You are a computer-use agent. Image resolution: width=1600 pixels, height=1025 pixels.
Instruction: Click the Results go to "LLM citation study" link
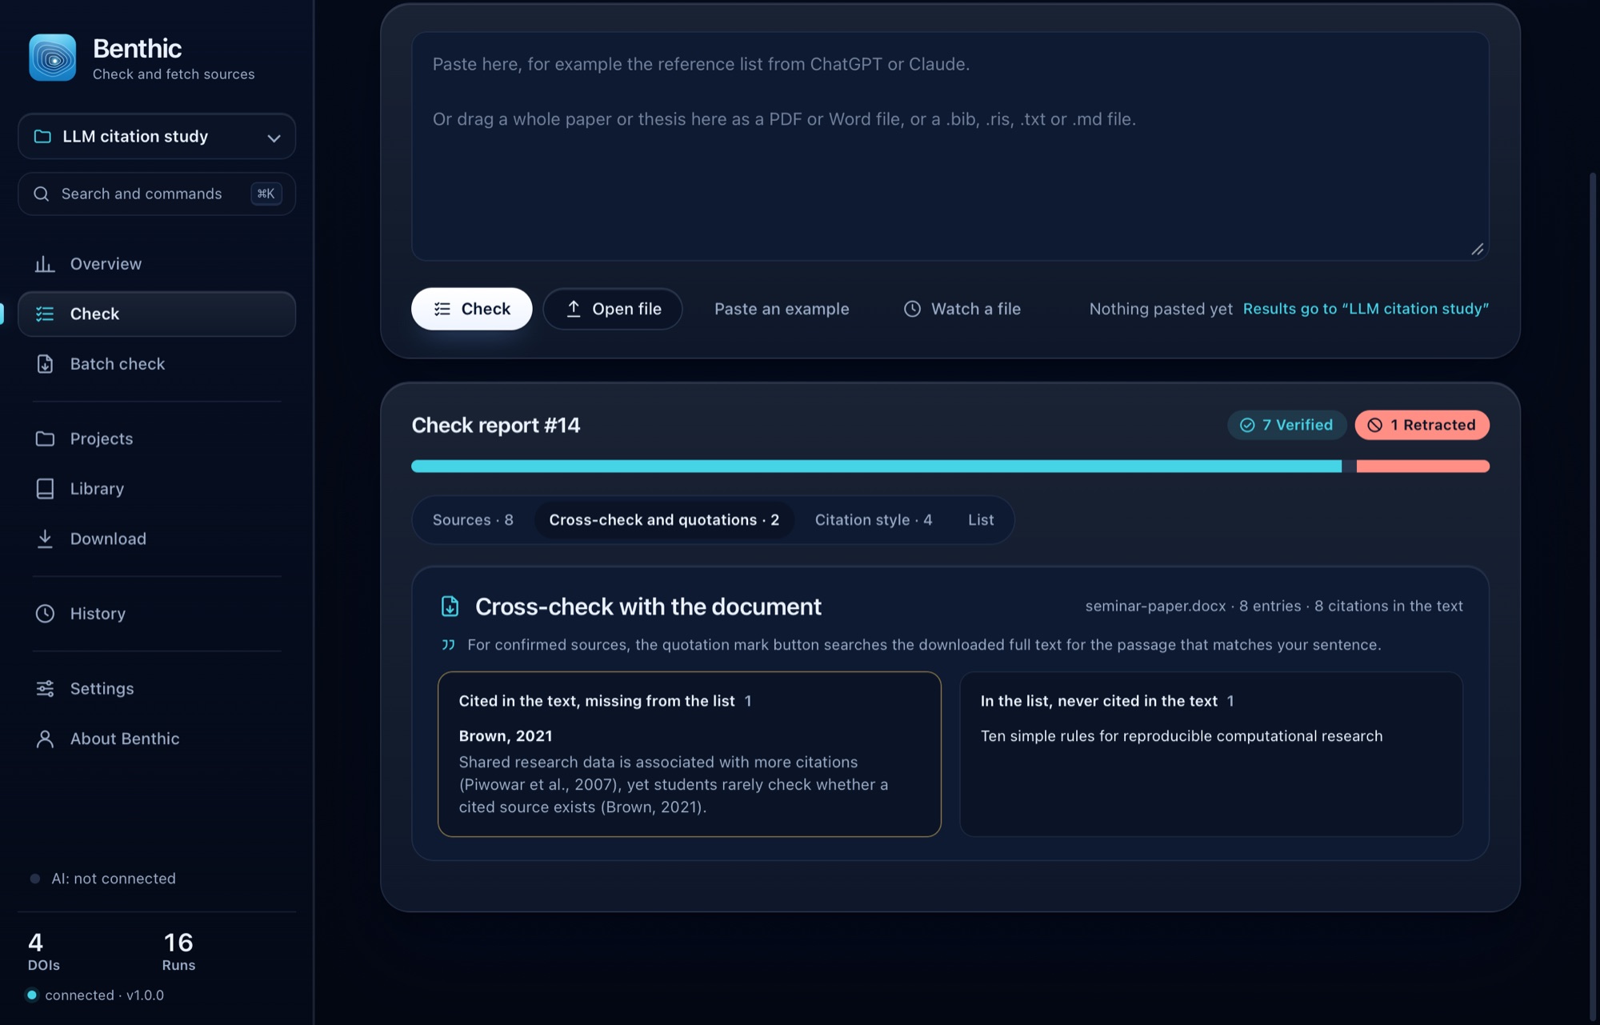(x=1366, y=309)
